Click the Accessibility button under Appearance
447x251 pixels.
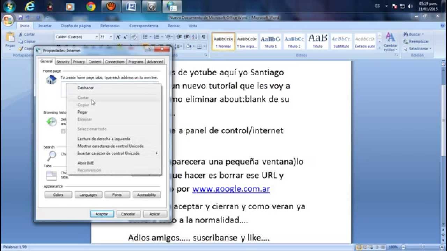pos(147,195)
